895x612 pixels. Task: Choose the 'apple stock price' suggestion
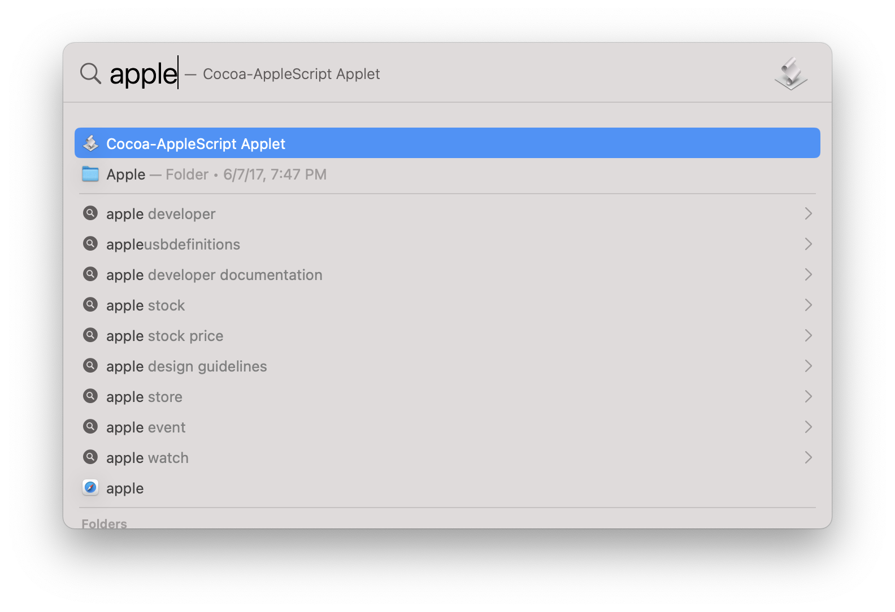pyautogui.click(x=447, y=335)
